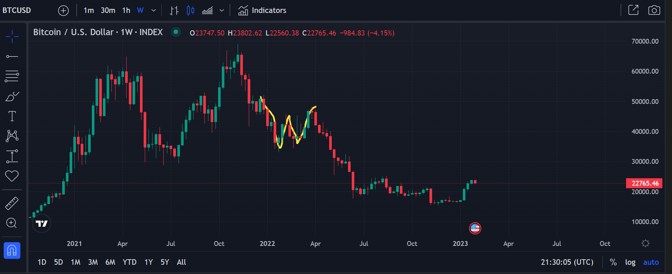The image size is (672, 274).
Task: Toggle the magnet snap mode
Action: pyautogui.click(x=12, y=250)
